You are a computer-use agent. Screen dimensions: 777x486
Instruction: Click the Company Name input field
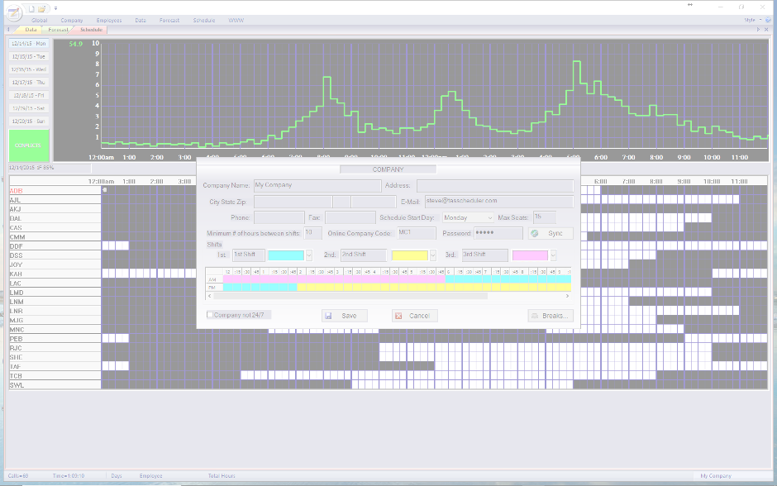pyautogui.click(x=317, y=186)
